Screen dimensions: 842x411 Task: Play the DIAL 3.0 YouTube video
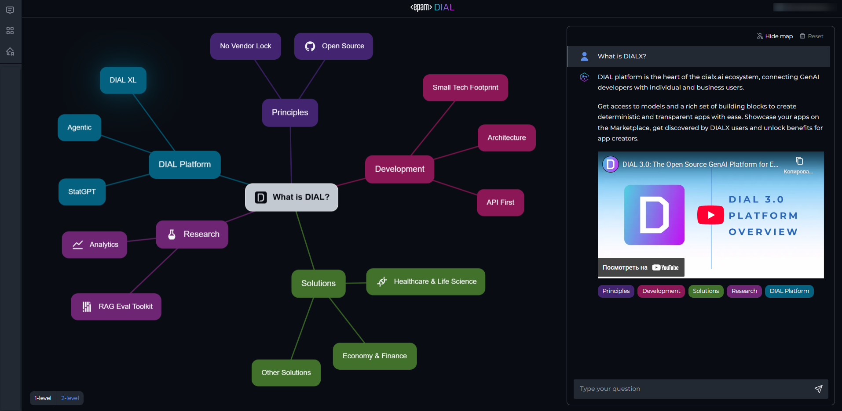(x=710, y=215)
